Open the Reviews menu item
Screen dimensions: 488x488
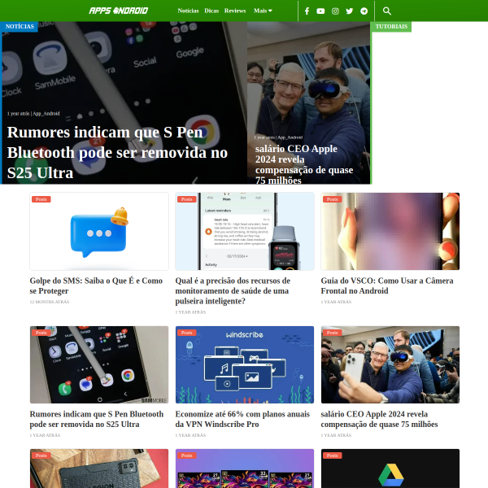point(235,11)
